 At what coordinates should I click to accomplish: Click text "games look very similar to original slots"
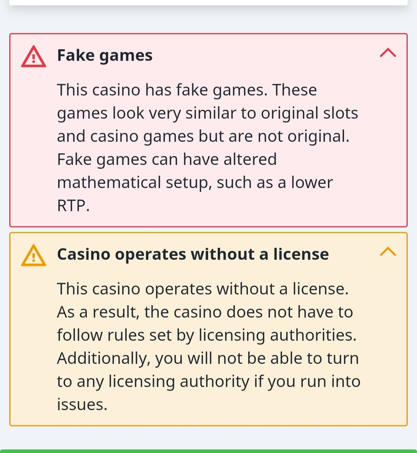point(208,113)
